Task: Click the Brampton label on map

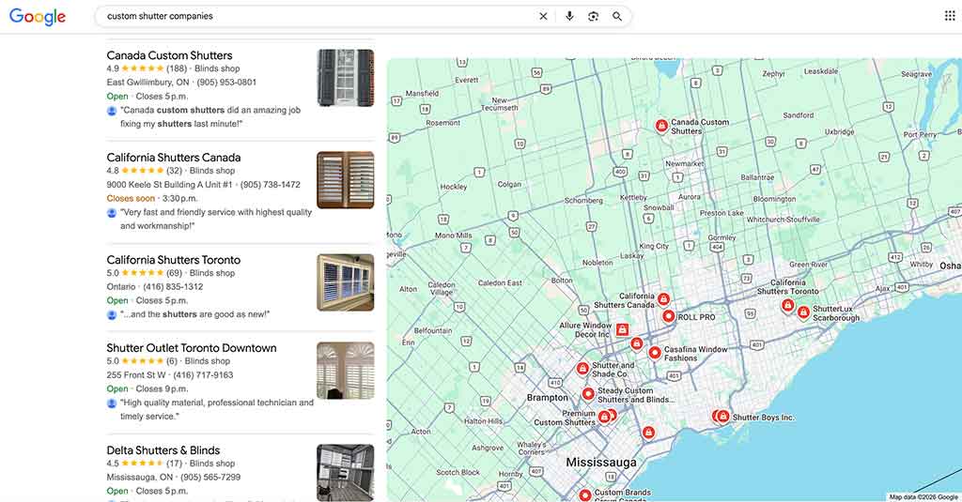Action: (548, 398)
